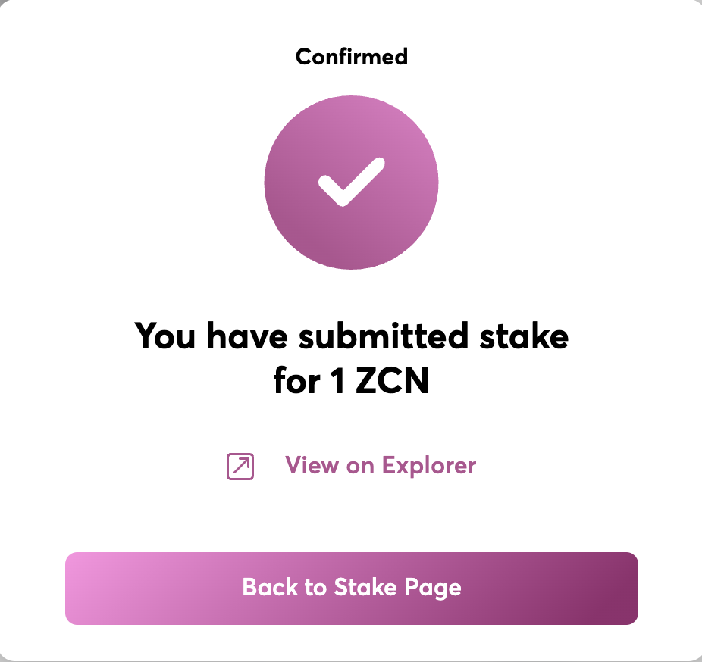The height and width of the screenshot is (662, 702).
Task: Click the round confirmed status badge
Action: point(352,182)
